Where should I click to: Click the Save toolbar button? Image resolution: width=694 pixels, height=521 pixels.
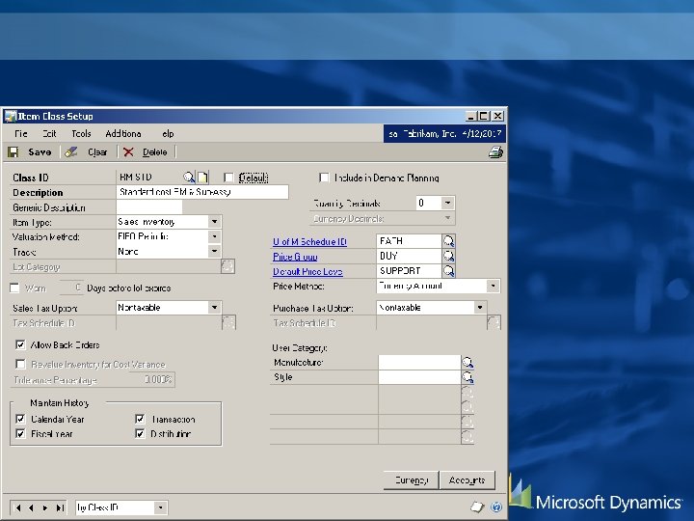pos(30,152)
